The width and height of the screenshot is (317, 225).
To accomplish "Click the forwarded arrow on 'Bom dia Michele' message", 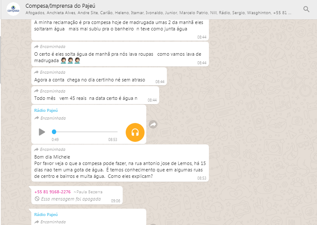I will pos(36,150).
